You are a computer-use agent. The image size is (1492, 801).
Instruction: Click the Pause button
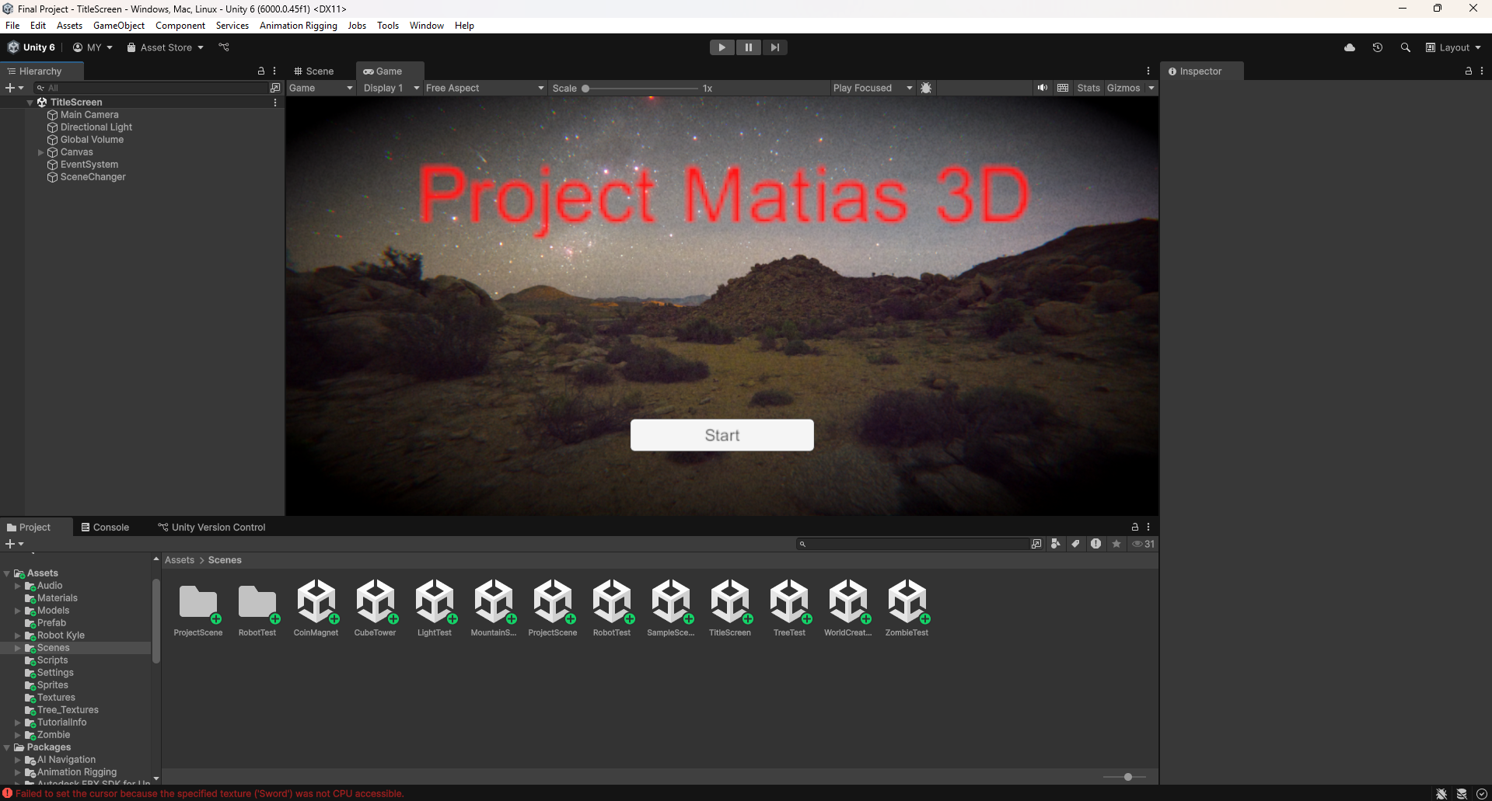pos(748,47)
